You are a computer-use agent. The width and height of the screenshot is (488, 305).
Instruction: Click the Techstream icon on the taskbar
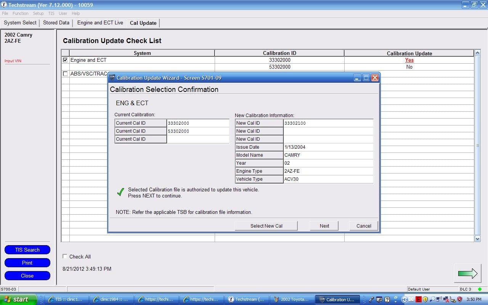[246, 299]
